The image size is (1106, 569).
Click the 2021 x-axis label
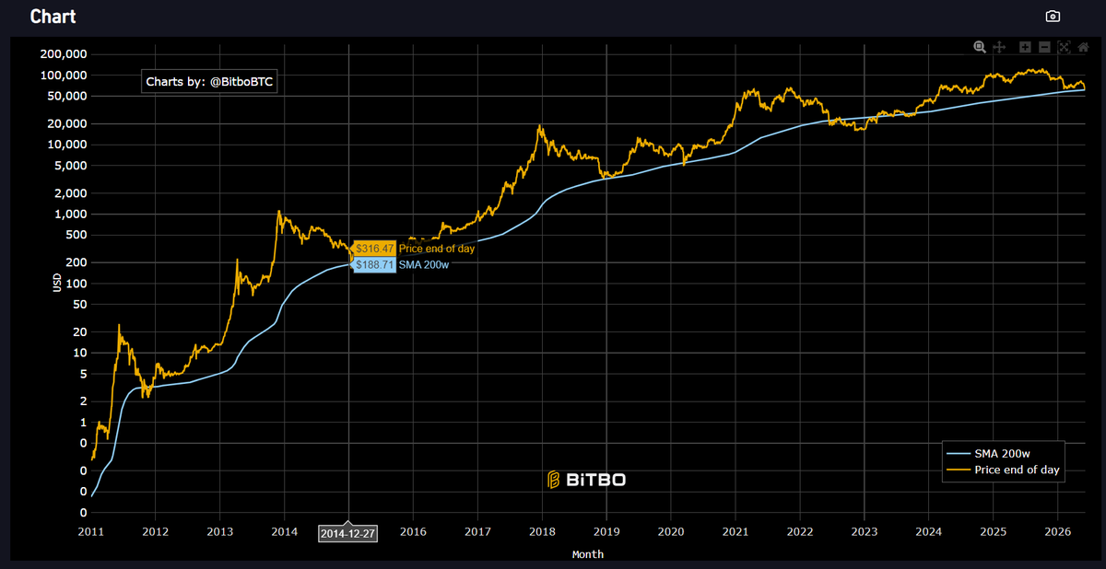click(735, 531)
